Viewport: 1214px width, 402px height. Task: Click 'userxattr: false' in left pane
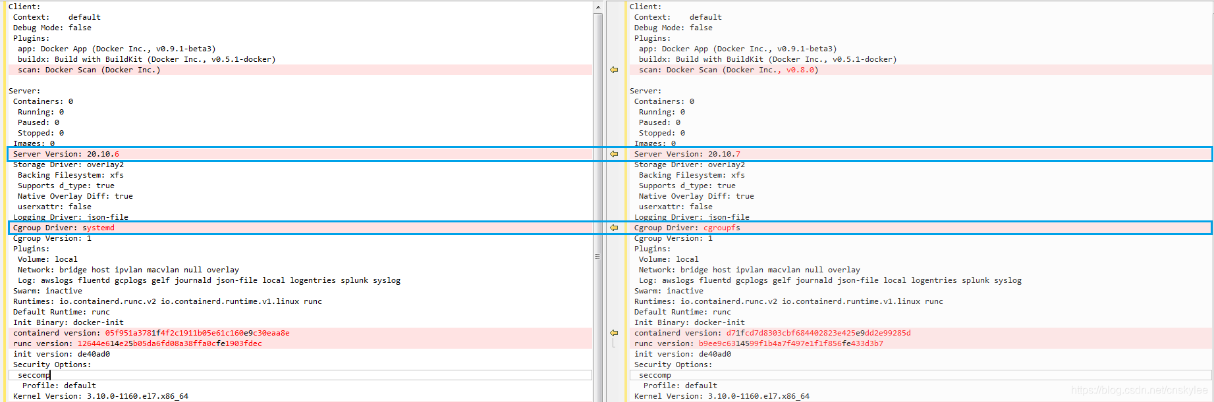(x=55, y=207)
